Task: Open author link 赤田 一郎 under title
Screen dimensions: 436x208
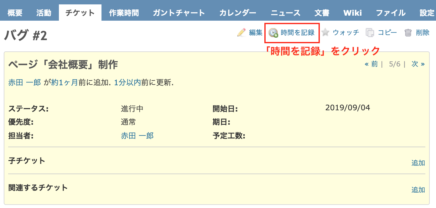Action: click(x=24, y=83)
